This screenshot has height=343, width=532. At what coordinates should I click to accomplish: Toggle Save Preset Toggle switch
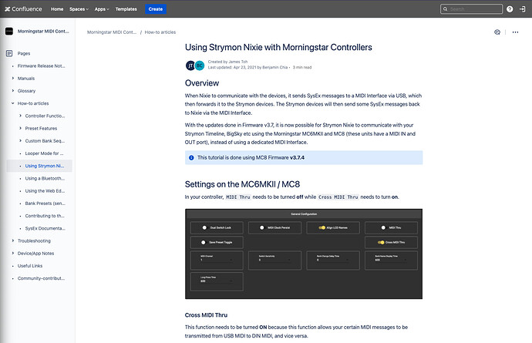click(204, 242)
